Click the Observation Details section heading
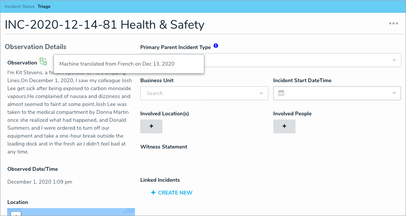This screenshot has width=406, height=216. [x=35, y=47]
